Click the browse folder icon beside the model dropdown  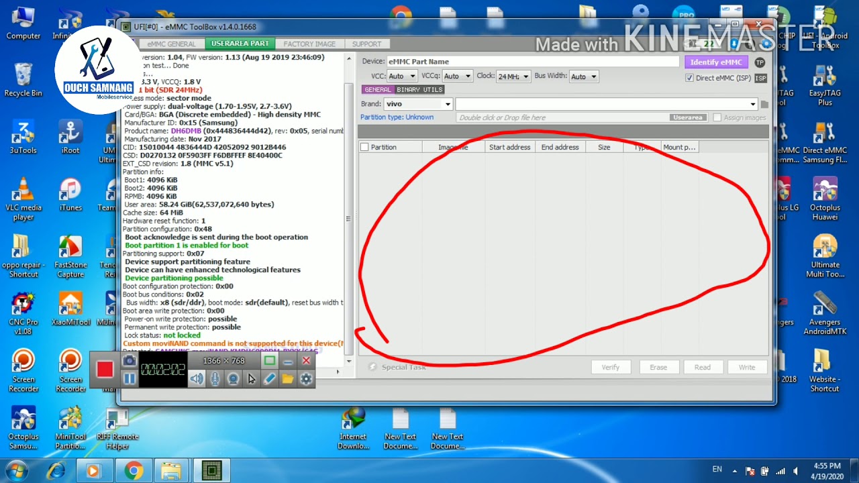click(x=764, y=104)
